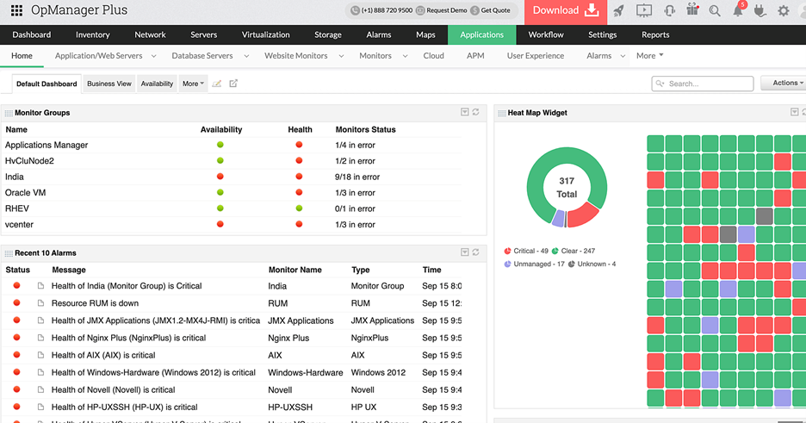Viewport: 806px width, 423px height.
Task: Collapse the Recent 10 Alarms widget menu
Action: click(464, 252)
